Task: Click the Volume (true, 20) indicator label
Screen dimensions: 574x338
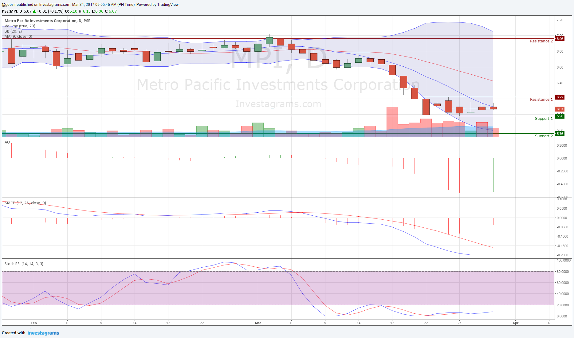Action: (20, 26)
